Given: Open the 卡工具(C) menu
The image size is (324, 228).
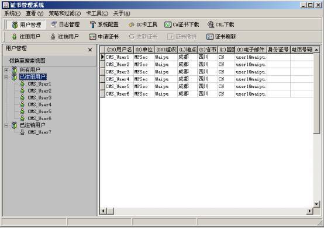Looking at the screenshot, I should click(97, 13).
